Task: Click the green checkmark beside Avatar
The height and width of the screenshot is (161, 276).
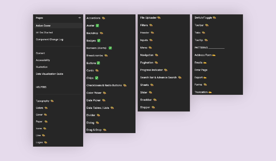Action: point(97,26)
